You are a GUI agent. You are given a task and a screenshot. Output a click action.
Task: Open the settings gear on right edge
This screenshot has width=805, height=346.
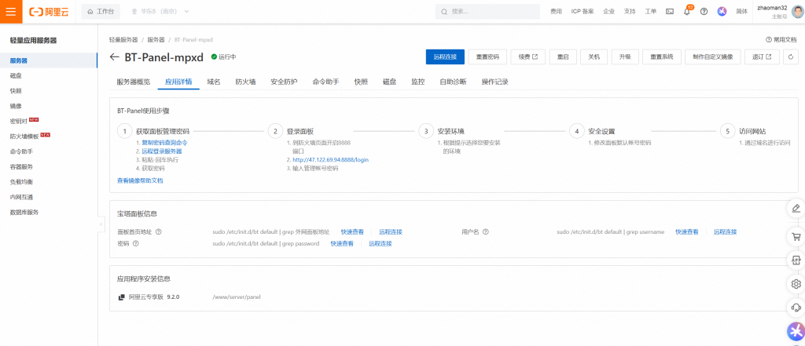coord(796,283)
